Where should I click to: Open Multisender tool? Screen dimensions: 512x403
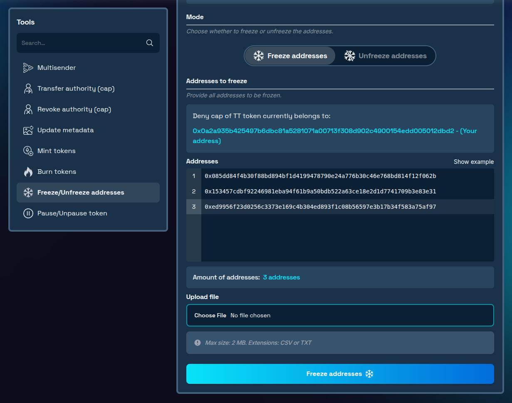pos(88,68)
